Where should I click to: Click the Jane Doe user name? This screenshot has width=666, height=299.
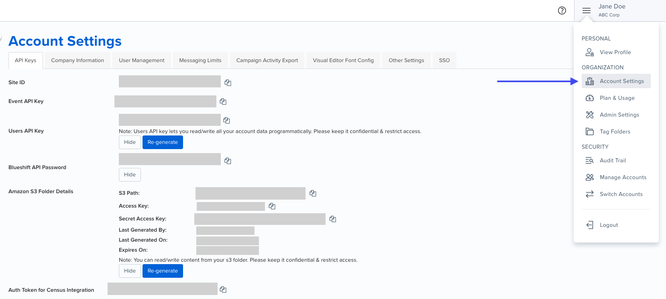612,6
